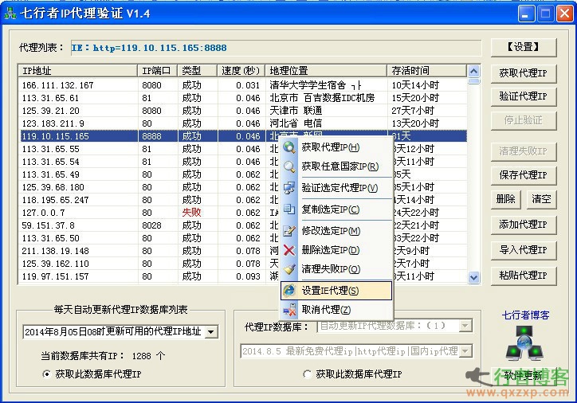
Task: Click the list scrollbar down arrow
Action: tap(473, 278)
